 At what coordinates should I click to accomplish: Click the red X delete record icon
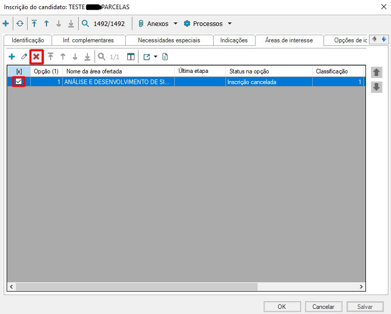click(36, 57)
